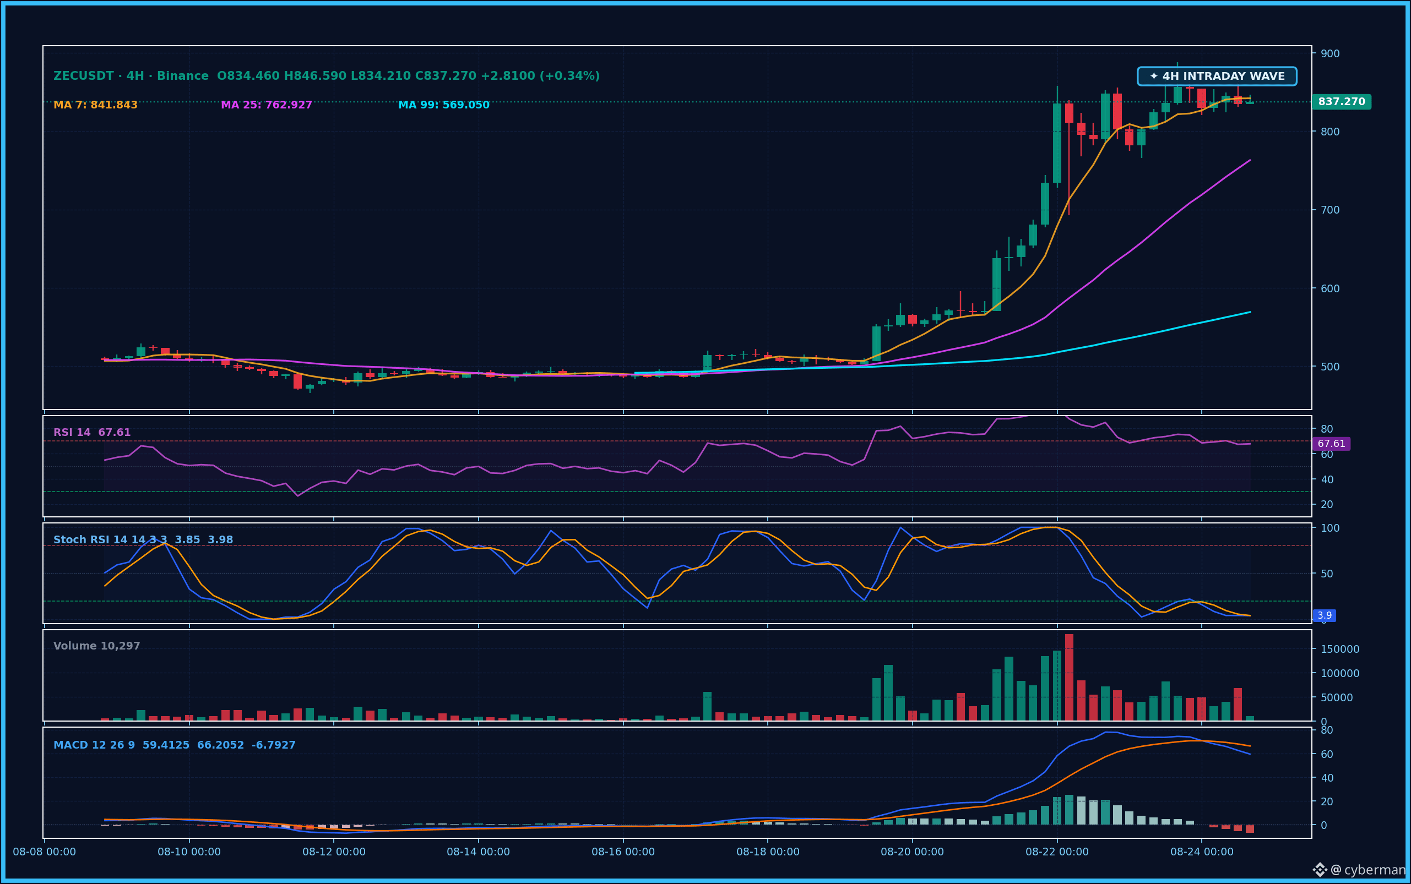Click the RSI 14 67.61 panel label
This screenshot has height=884, width=1411.
click(x=92, y=433)
